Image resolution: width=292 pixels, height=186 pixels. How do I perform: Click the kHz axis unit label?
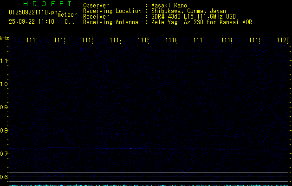[5, 38]
